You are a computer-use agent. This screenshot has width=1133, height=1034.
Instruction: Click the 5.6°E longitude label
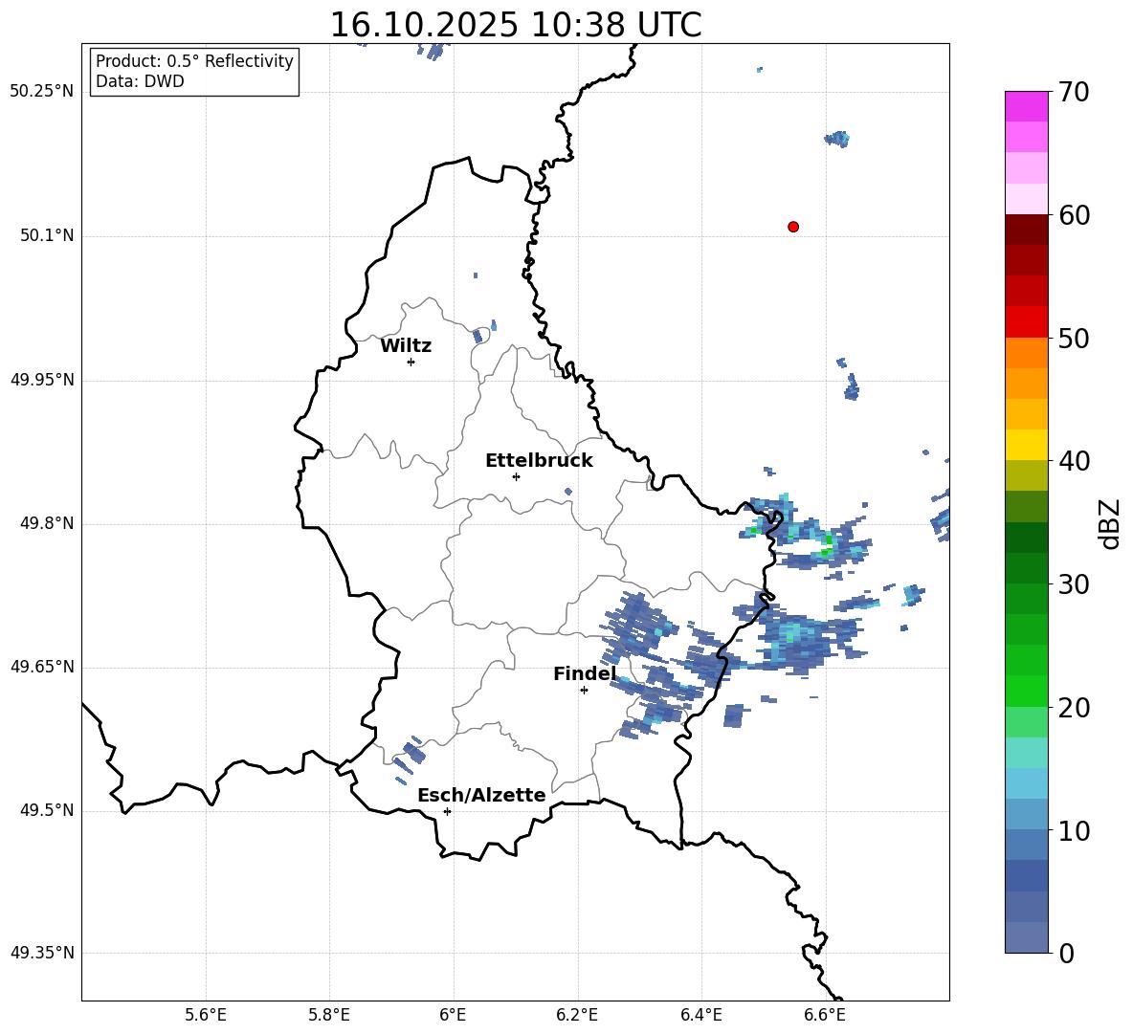[x=206, y=1015]
